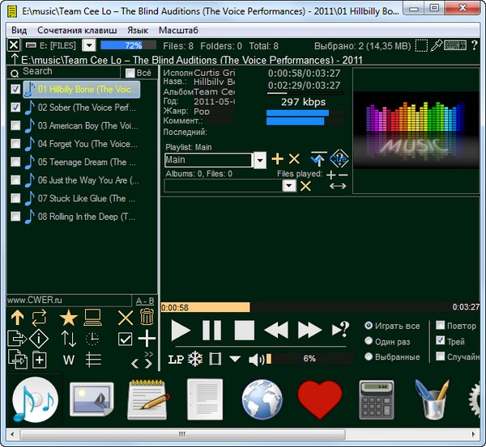This screenshot has height=447, width=486.
Task: Click the snowflake icon beside LP
Action: click(x=195, y=358)
